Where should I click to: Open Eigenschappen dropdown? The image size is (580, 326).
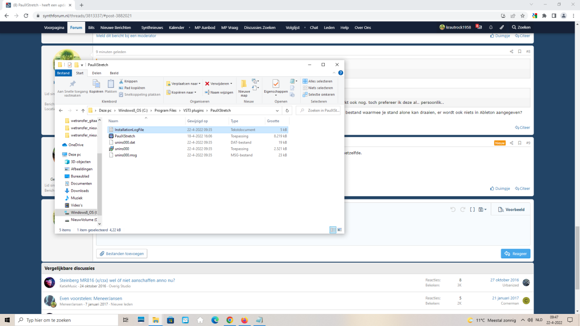[275, 92]
